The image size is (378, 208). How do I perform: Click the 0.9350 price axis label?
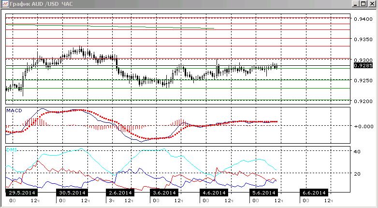click(363, 39)
